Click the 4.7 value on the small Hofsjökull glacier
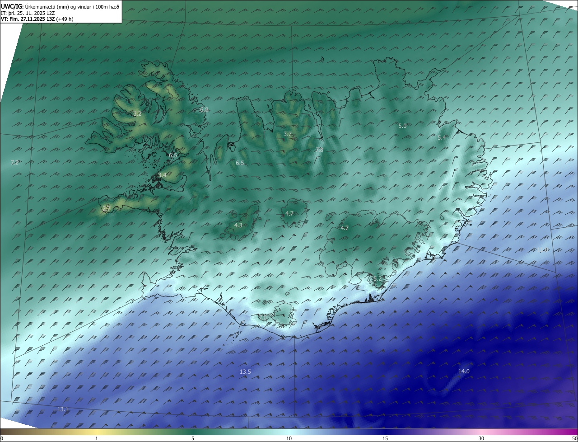The image size is (578, 442). (289, 213)
